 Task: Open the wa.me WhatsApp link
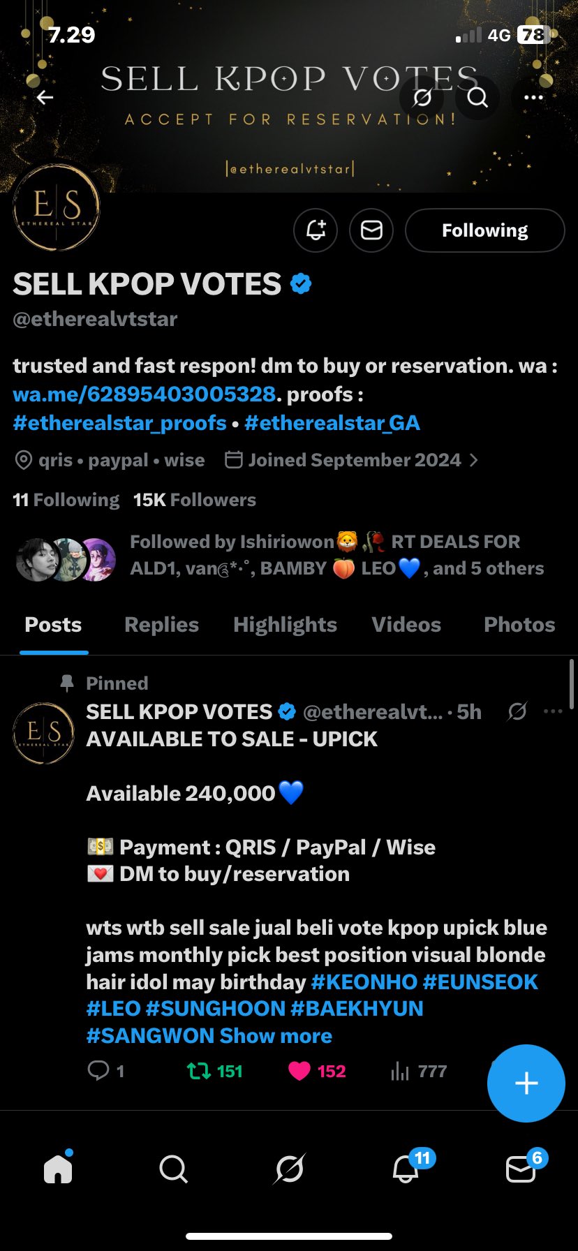144,394
